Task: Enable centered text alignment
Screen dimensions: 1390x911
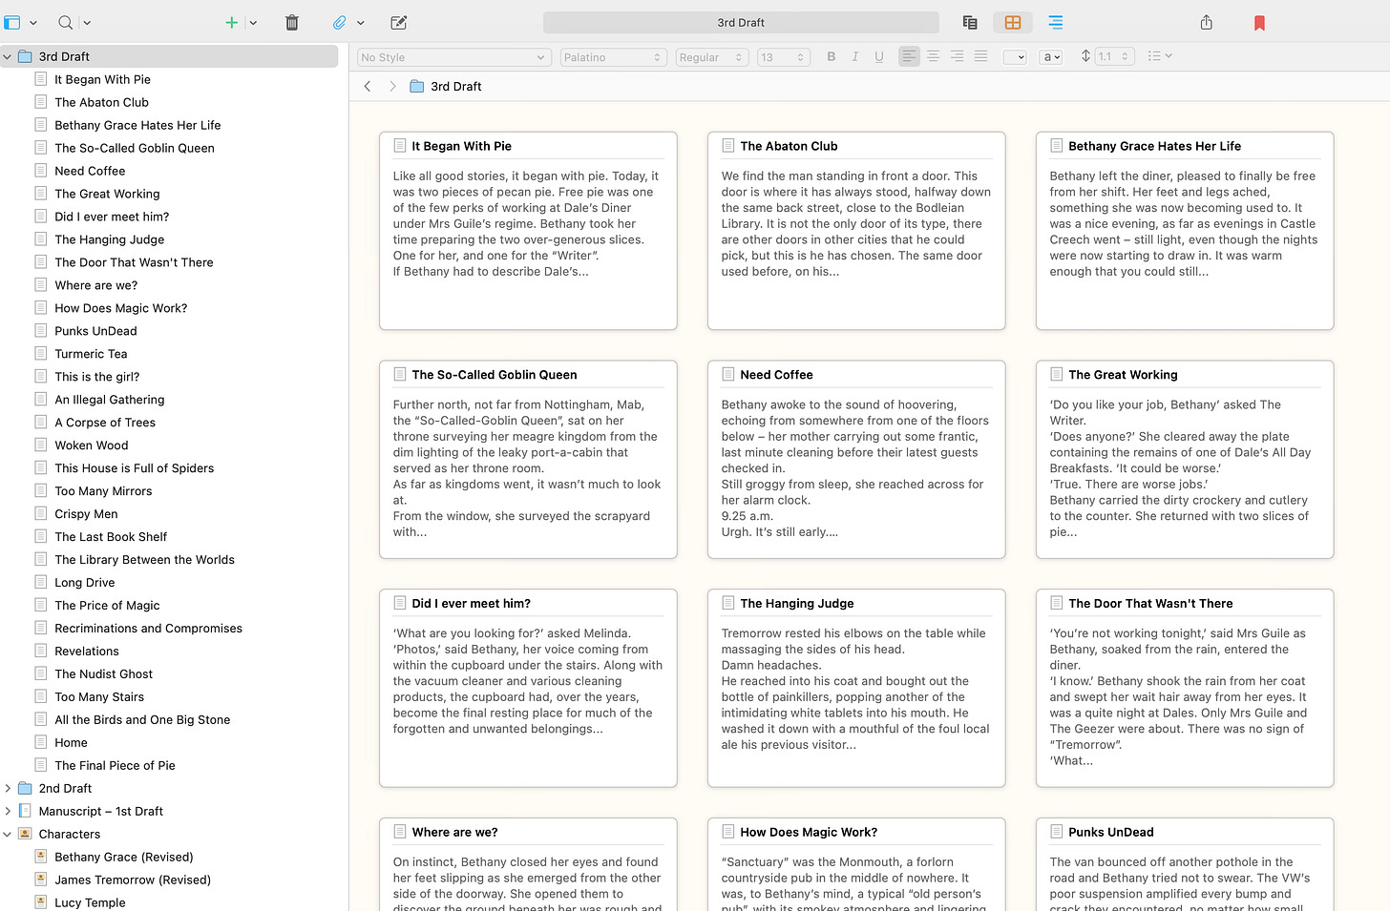Action: coord(933,56)
